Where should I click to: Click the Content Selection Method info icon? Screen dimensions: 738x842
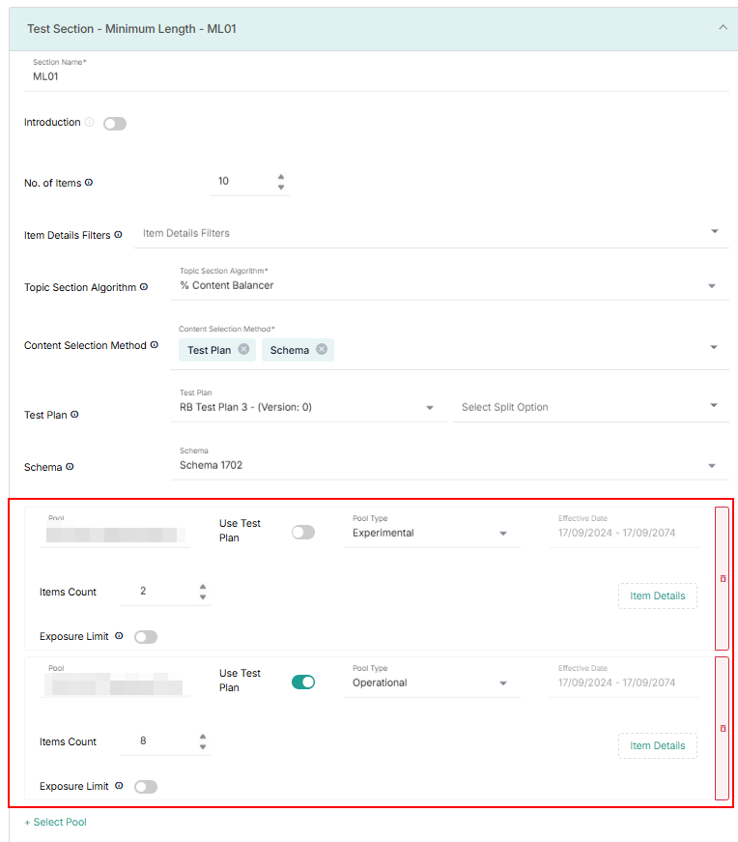pyautogui.click(x=155, y=345)
